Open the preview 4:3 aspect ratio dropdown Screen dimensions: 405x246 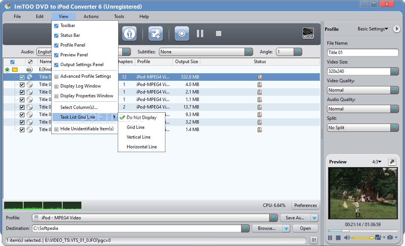376,161
